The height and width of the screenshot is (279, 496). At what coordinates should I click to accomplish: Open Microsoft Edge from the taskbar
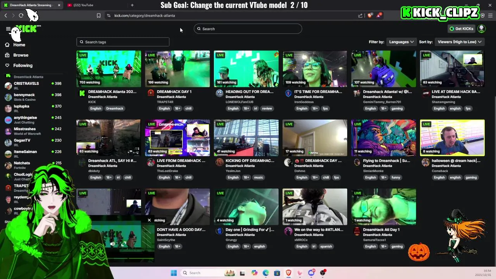(x=265, y=273)
